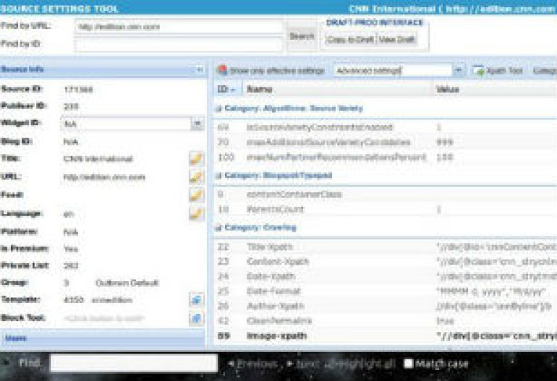
Task: Click the Search button
Action: (302, 36)
